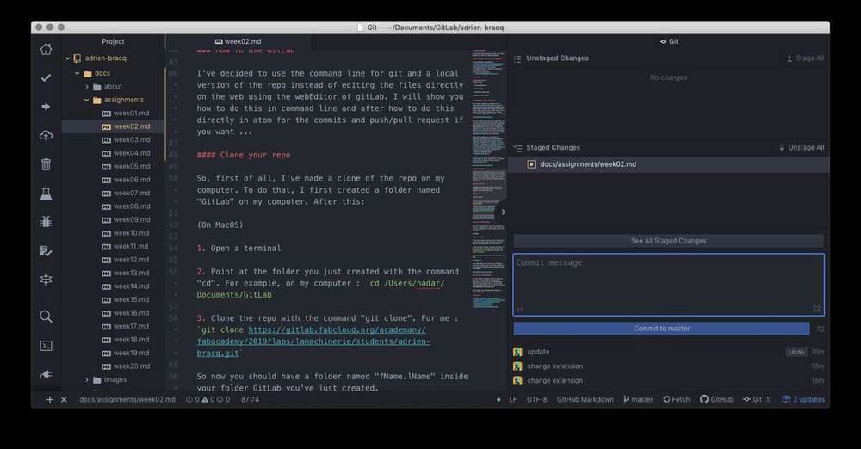Collapse the assignments folder
The image size is (861, 449).
tap(87, 100)
